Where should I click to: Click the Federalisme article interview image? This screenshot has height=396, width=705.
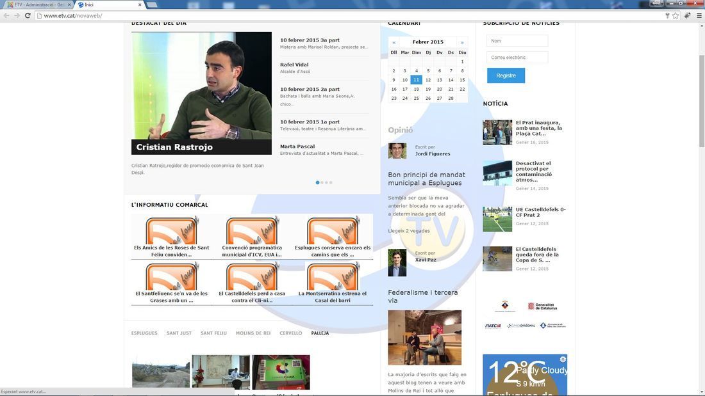point(424,338)
